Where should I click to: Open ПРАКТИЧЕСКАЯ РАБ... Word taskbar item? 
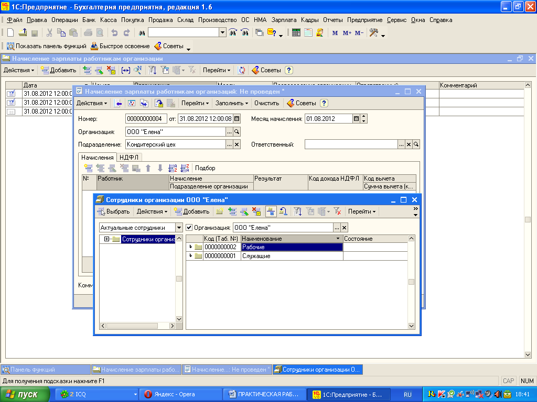(264, 394)
